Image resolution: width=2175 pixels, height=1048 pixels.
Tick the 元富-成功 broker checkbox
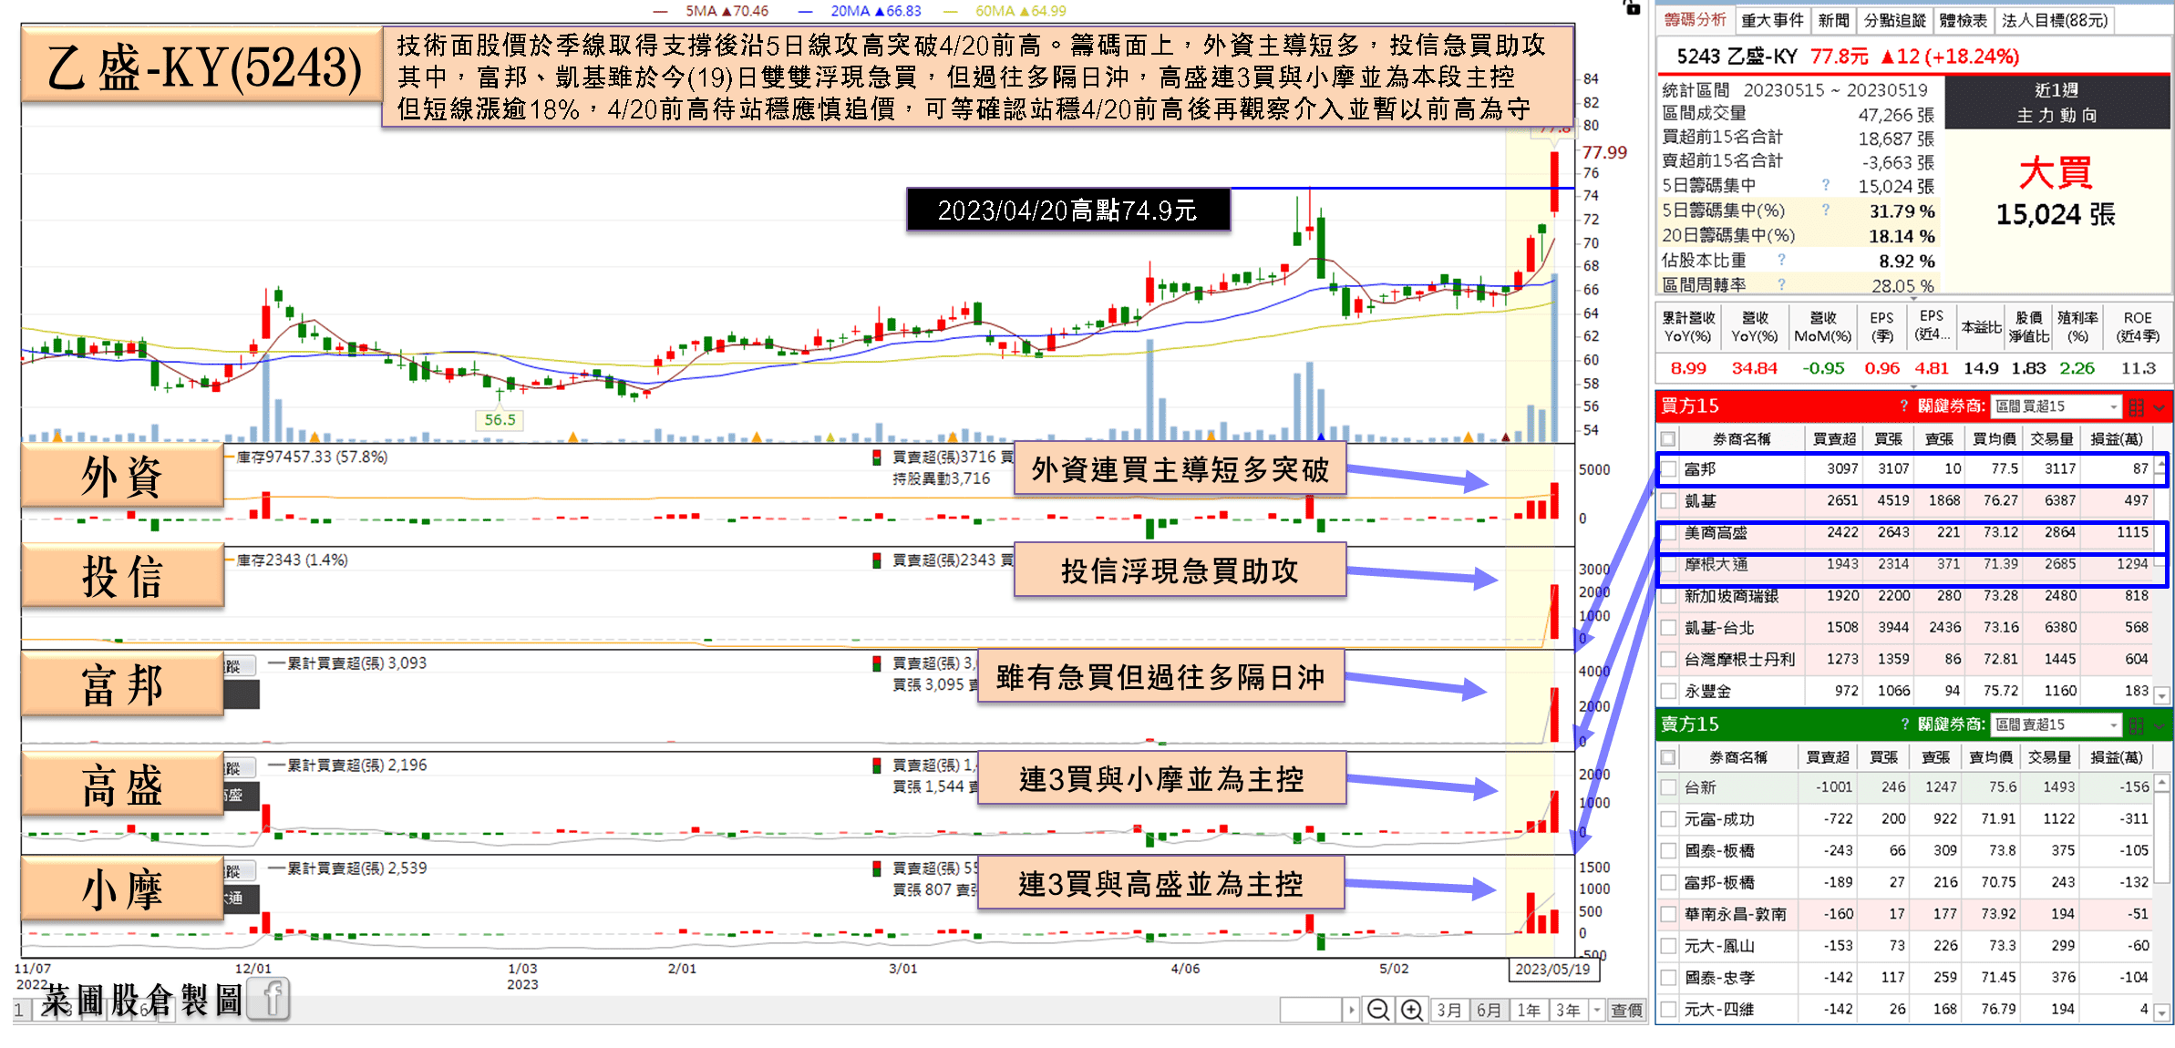click(x=1668, y=818)
